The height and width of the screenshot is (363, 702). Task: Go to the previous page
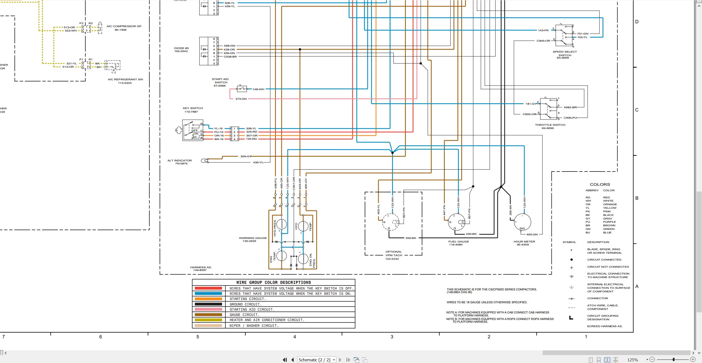pos(293,360)
